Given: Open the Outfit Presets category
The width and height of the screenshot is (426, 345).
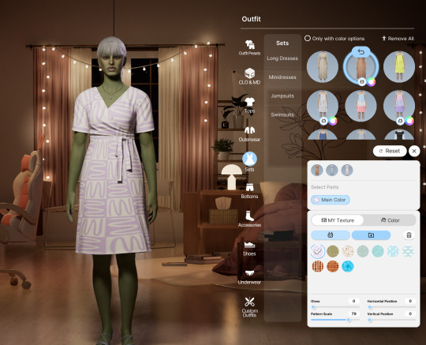Looking at the screenshot, I should coord(249,47).
